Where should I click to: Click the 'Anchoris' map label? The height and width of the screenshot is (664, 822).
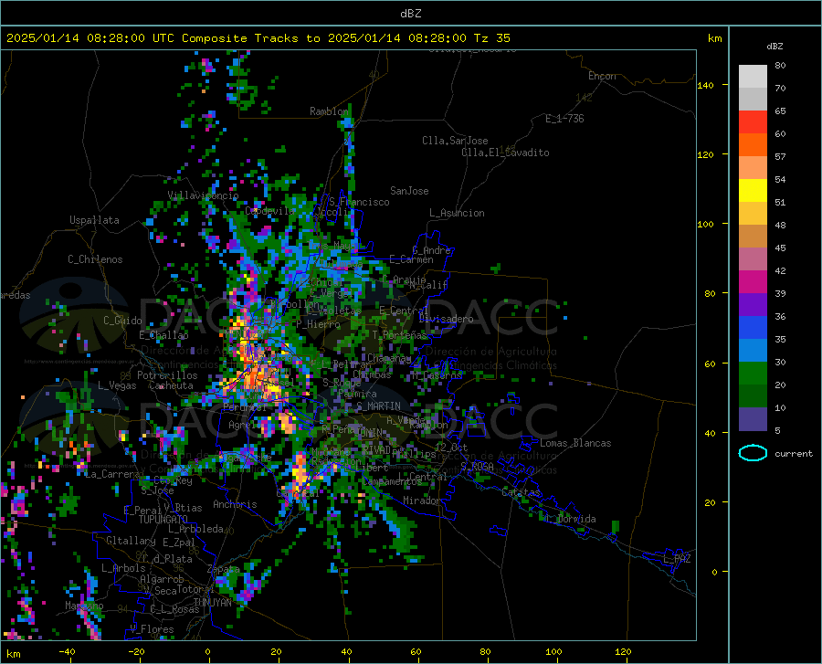click(235, 504)
